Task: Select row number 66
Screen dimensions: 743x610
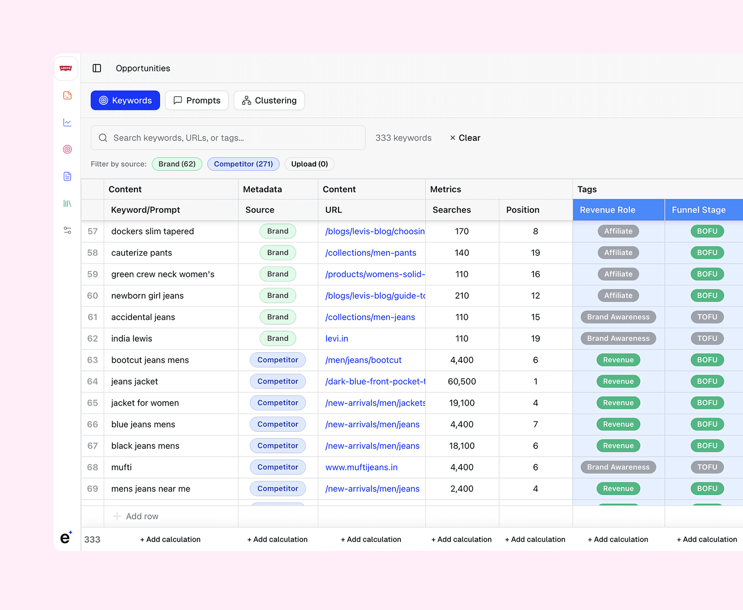Action: click(93, 425)
